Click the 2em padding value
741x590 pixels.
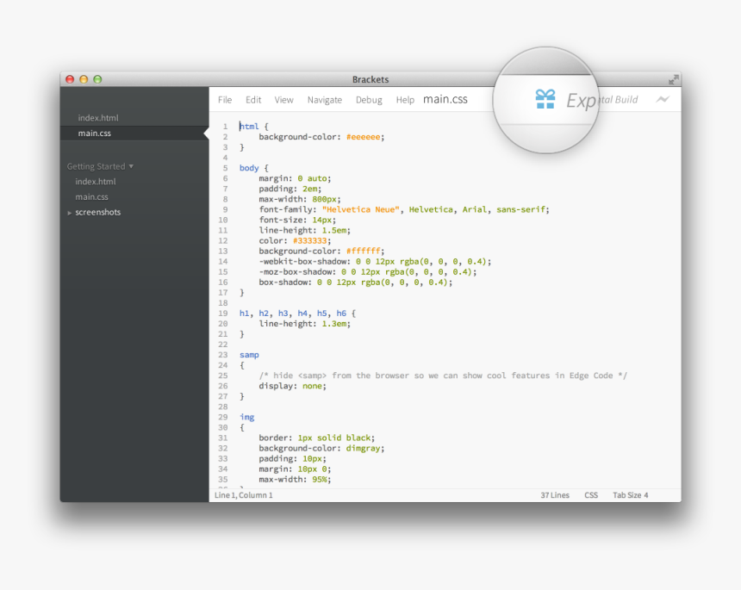click(x=310, y=189)
